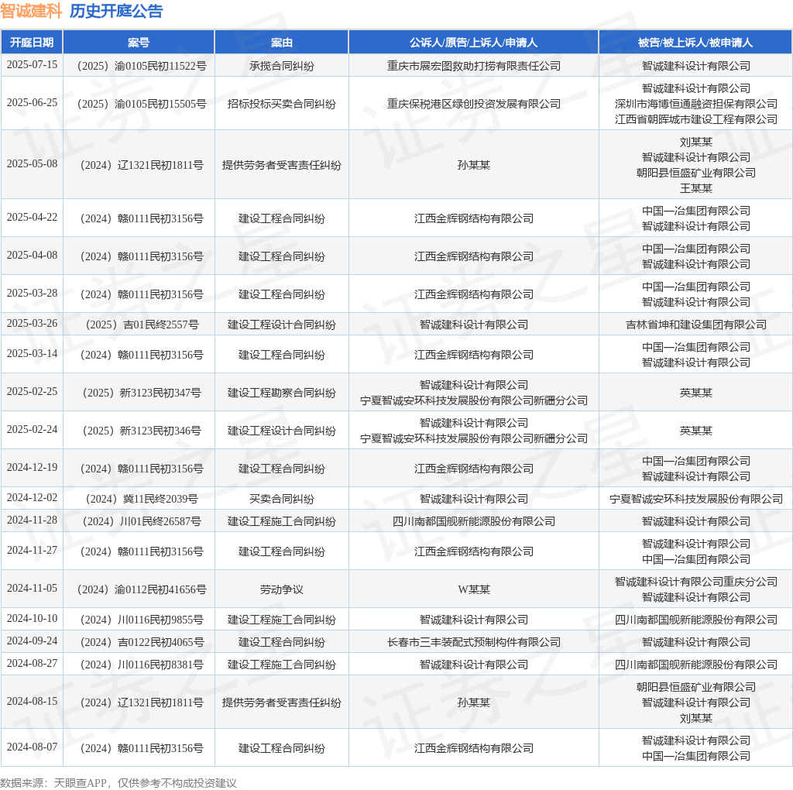This screenshot has width=793, height=790.
Task: Click defendant 王某某
Action: tap(696, 188)
